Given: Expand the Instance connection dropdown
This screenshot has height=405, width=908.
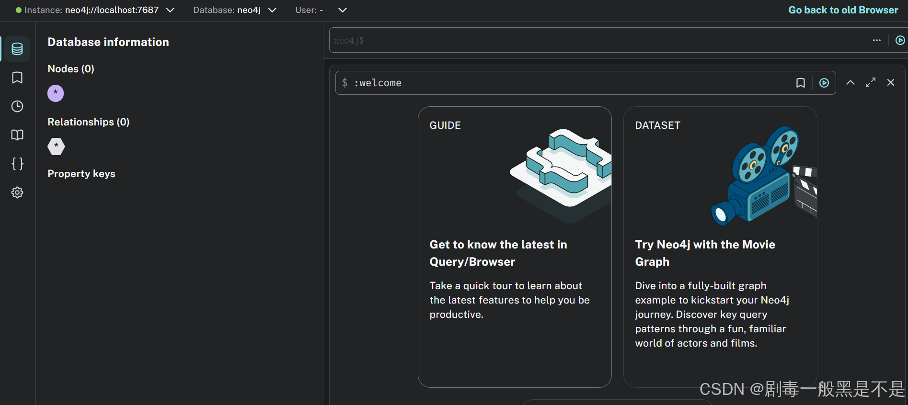Looking at the screenshot, I should [x=170, y=10].
